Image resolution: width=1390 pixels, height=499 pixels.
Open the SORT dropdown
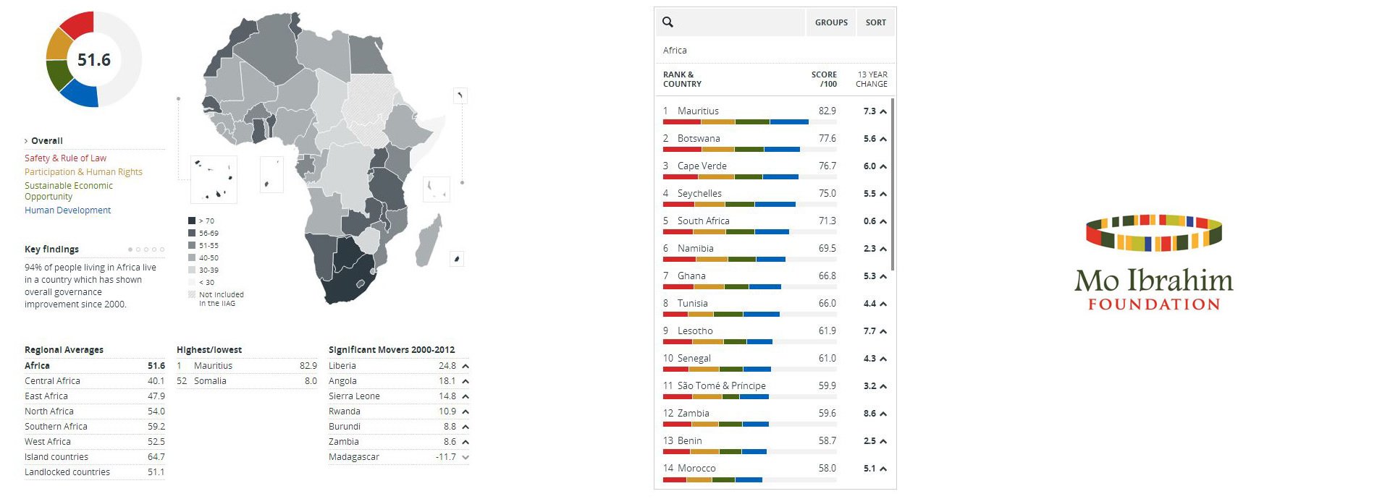tap(875, 22)
